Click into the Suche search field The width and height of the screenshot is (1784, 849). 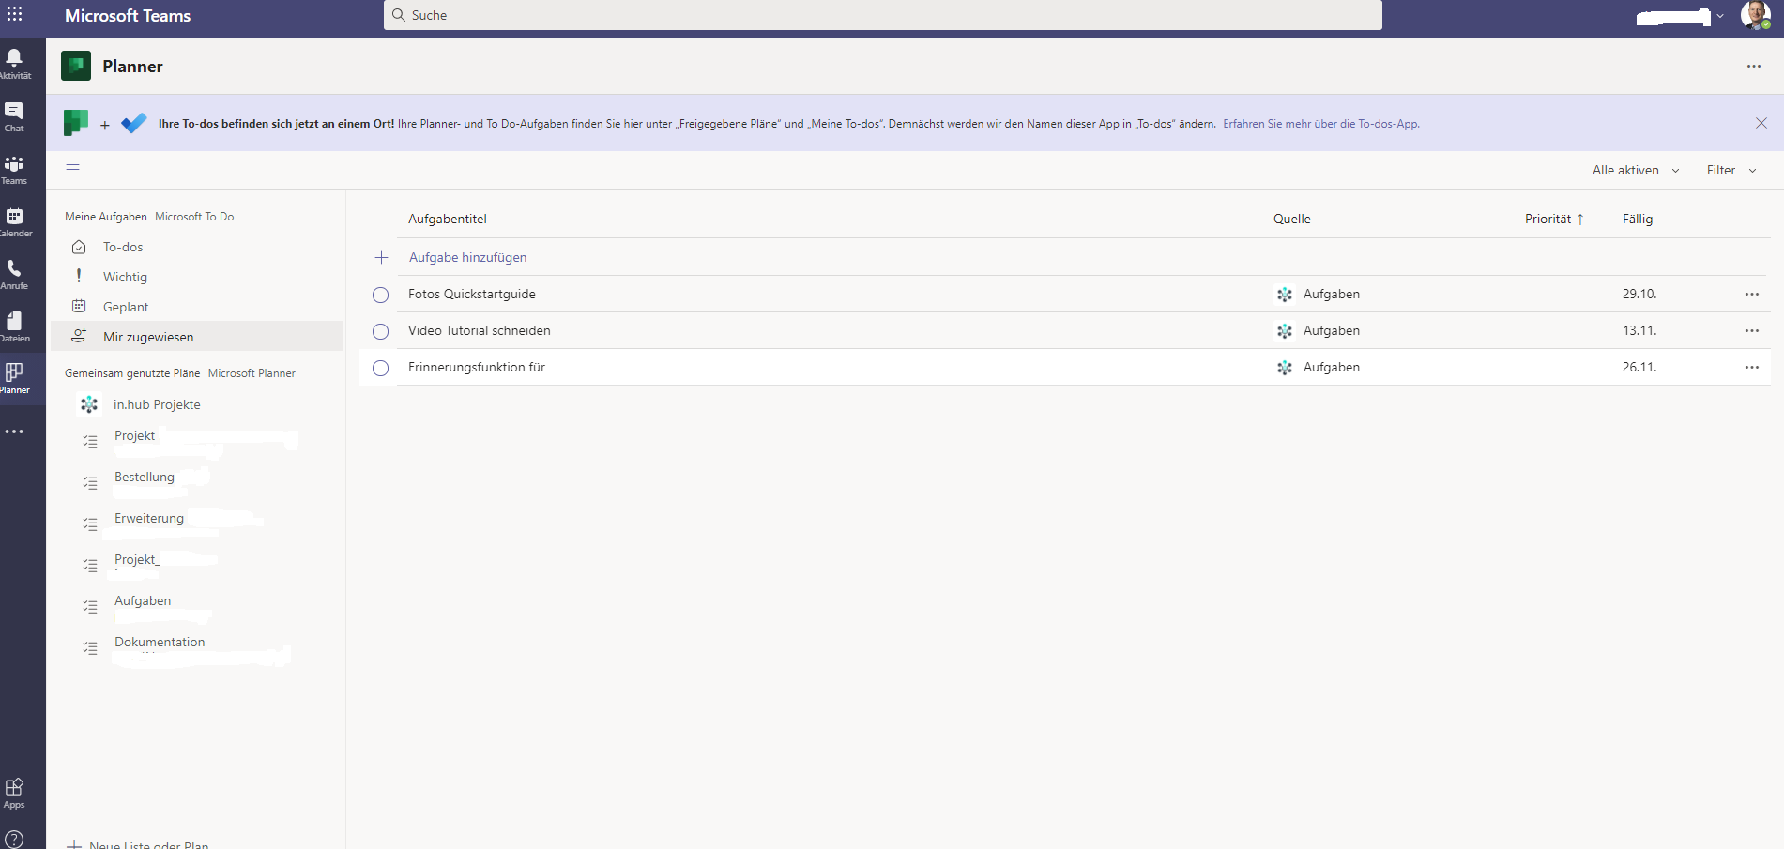pos(882,15)
